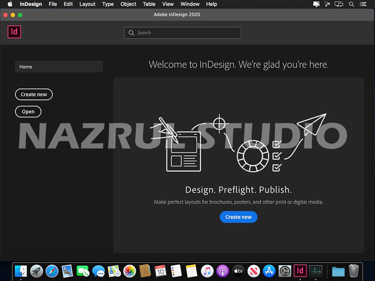Open Music note icon in dock
The height and width of the screenshot is (281, 375).
coord(207,271)
